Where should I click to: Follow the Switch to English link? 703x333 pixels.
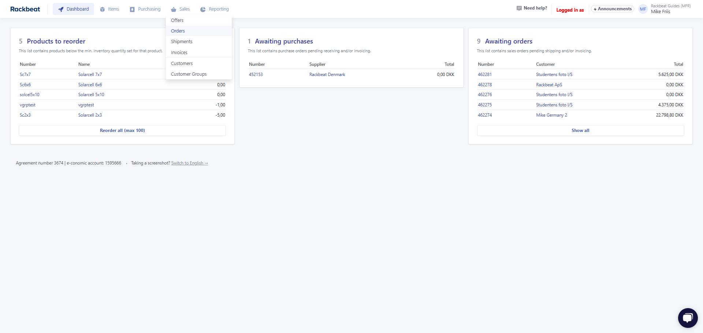click(189, 163)
